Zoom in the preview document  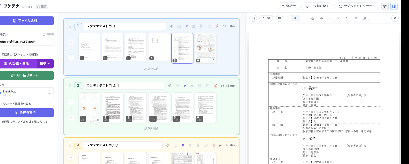point(280,18)
